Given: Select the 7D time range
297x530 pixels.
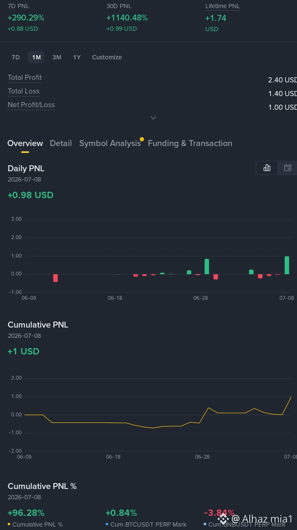Looking at the screenshot, I should pyautogui.click(x=16, y=57).
